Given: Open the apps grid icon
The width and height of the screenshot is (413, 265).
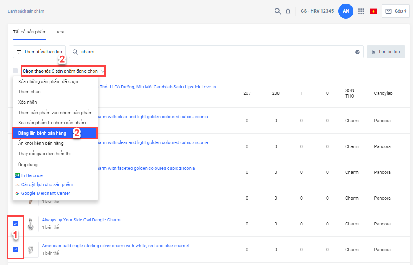Looking at the screenshot, I should pos(361,11).
